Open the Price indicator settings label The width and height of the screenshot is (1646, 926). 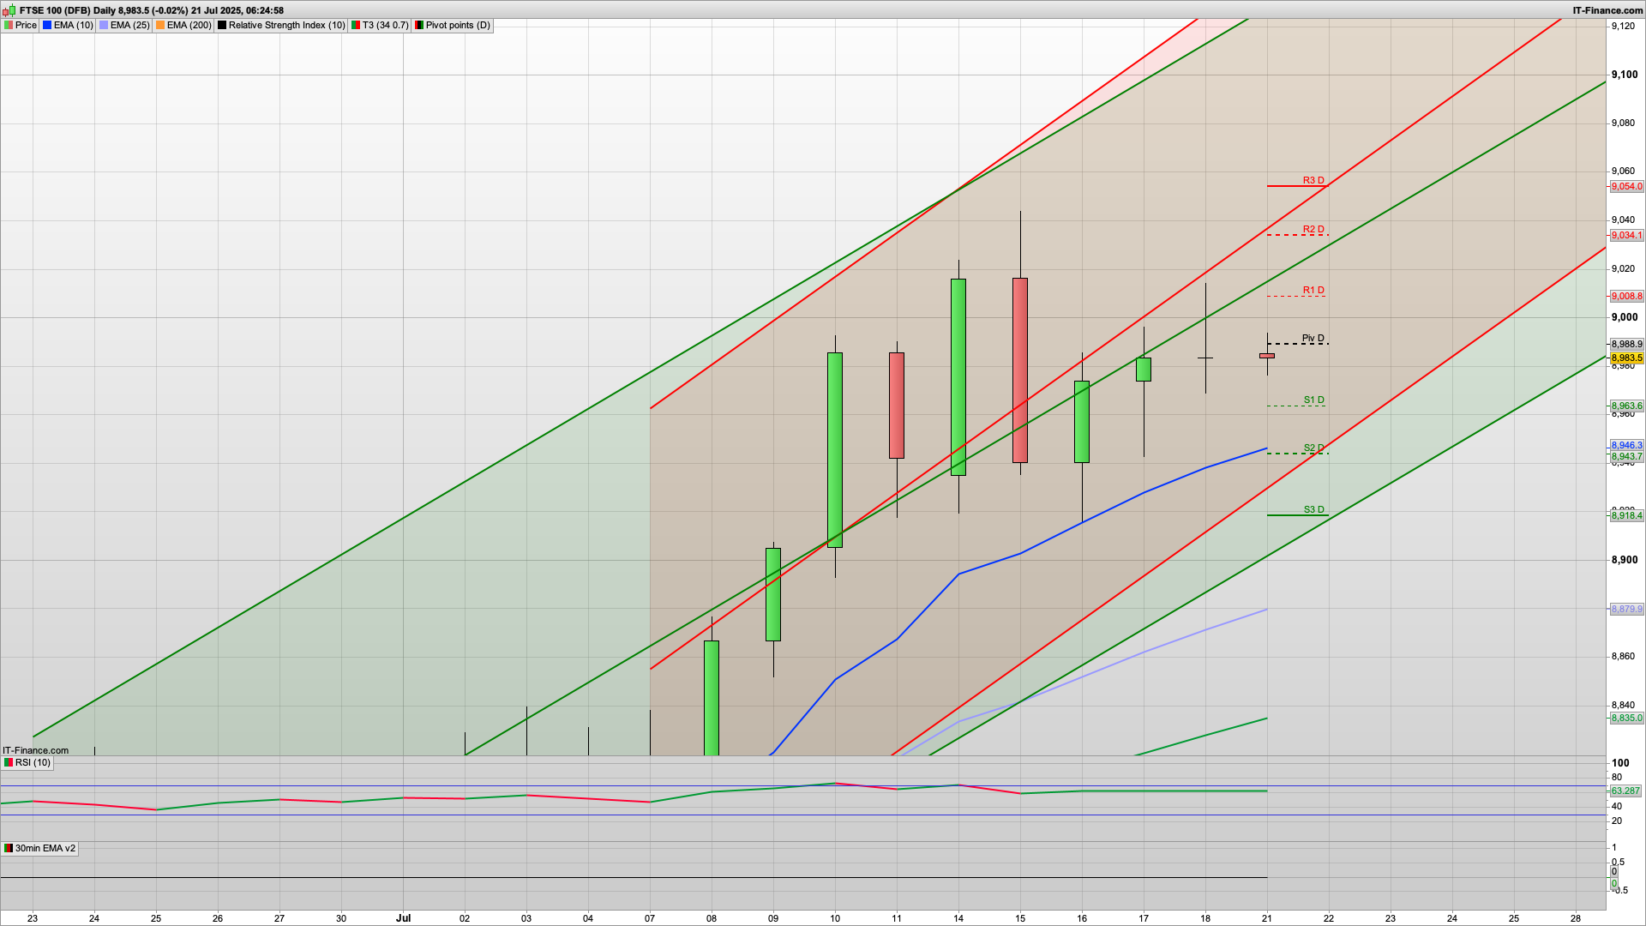26,26
